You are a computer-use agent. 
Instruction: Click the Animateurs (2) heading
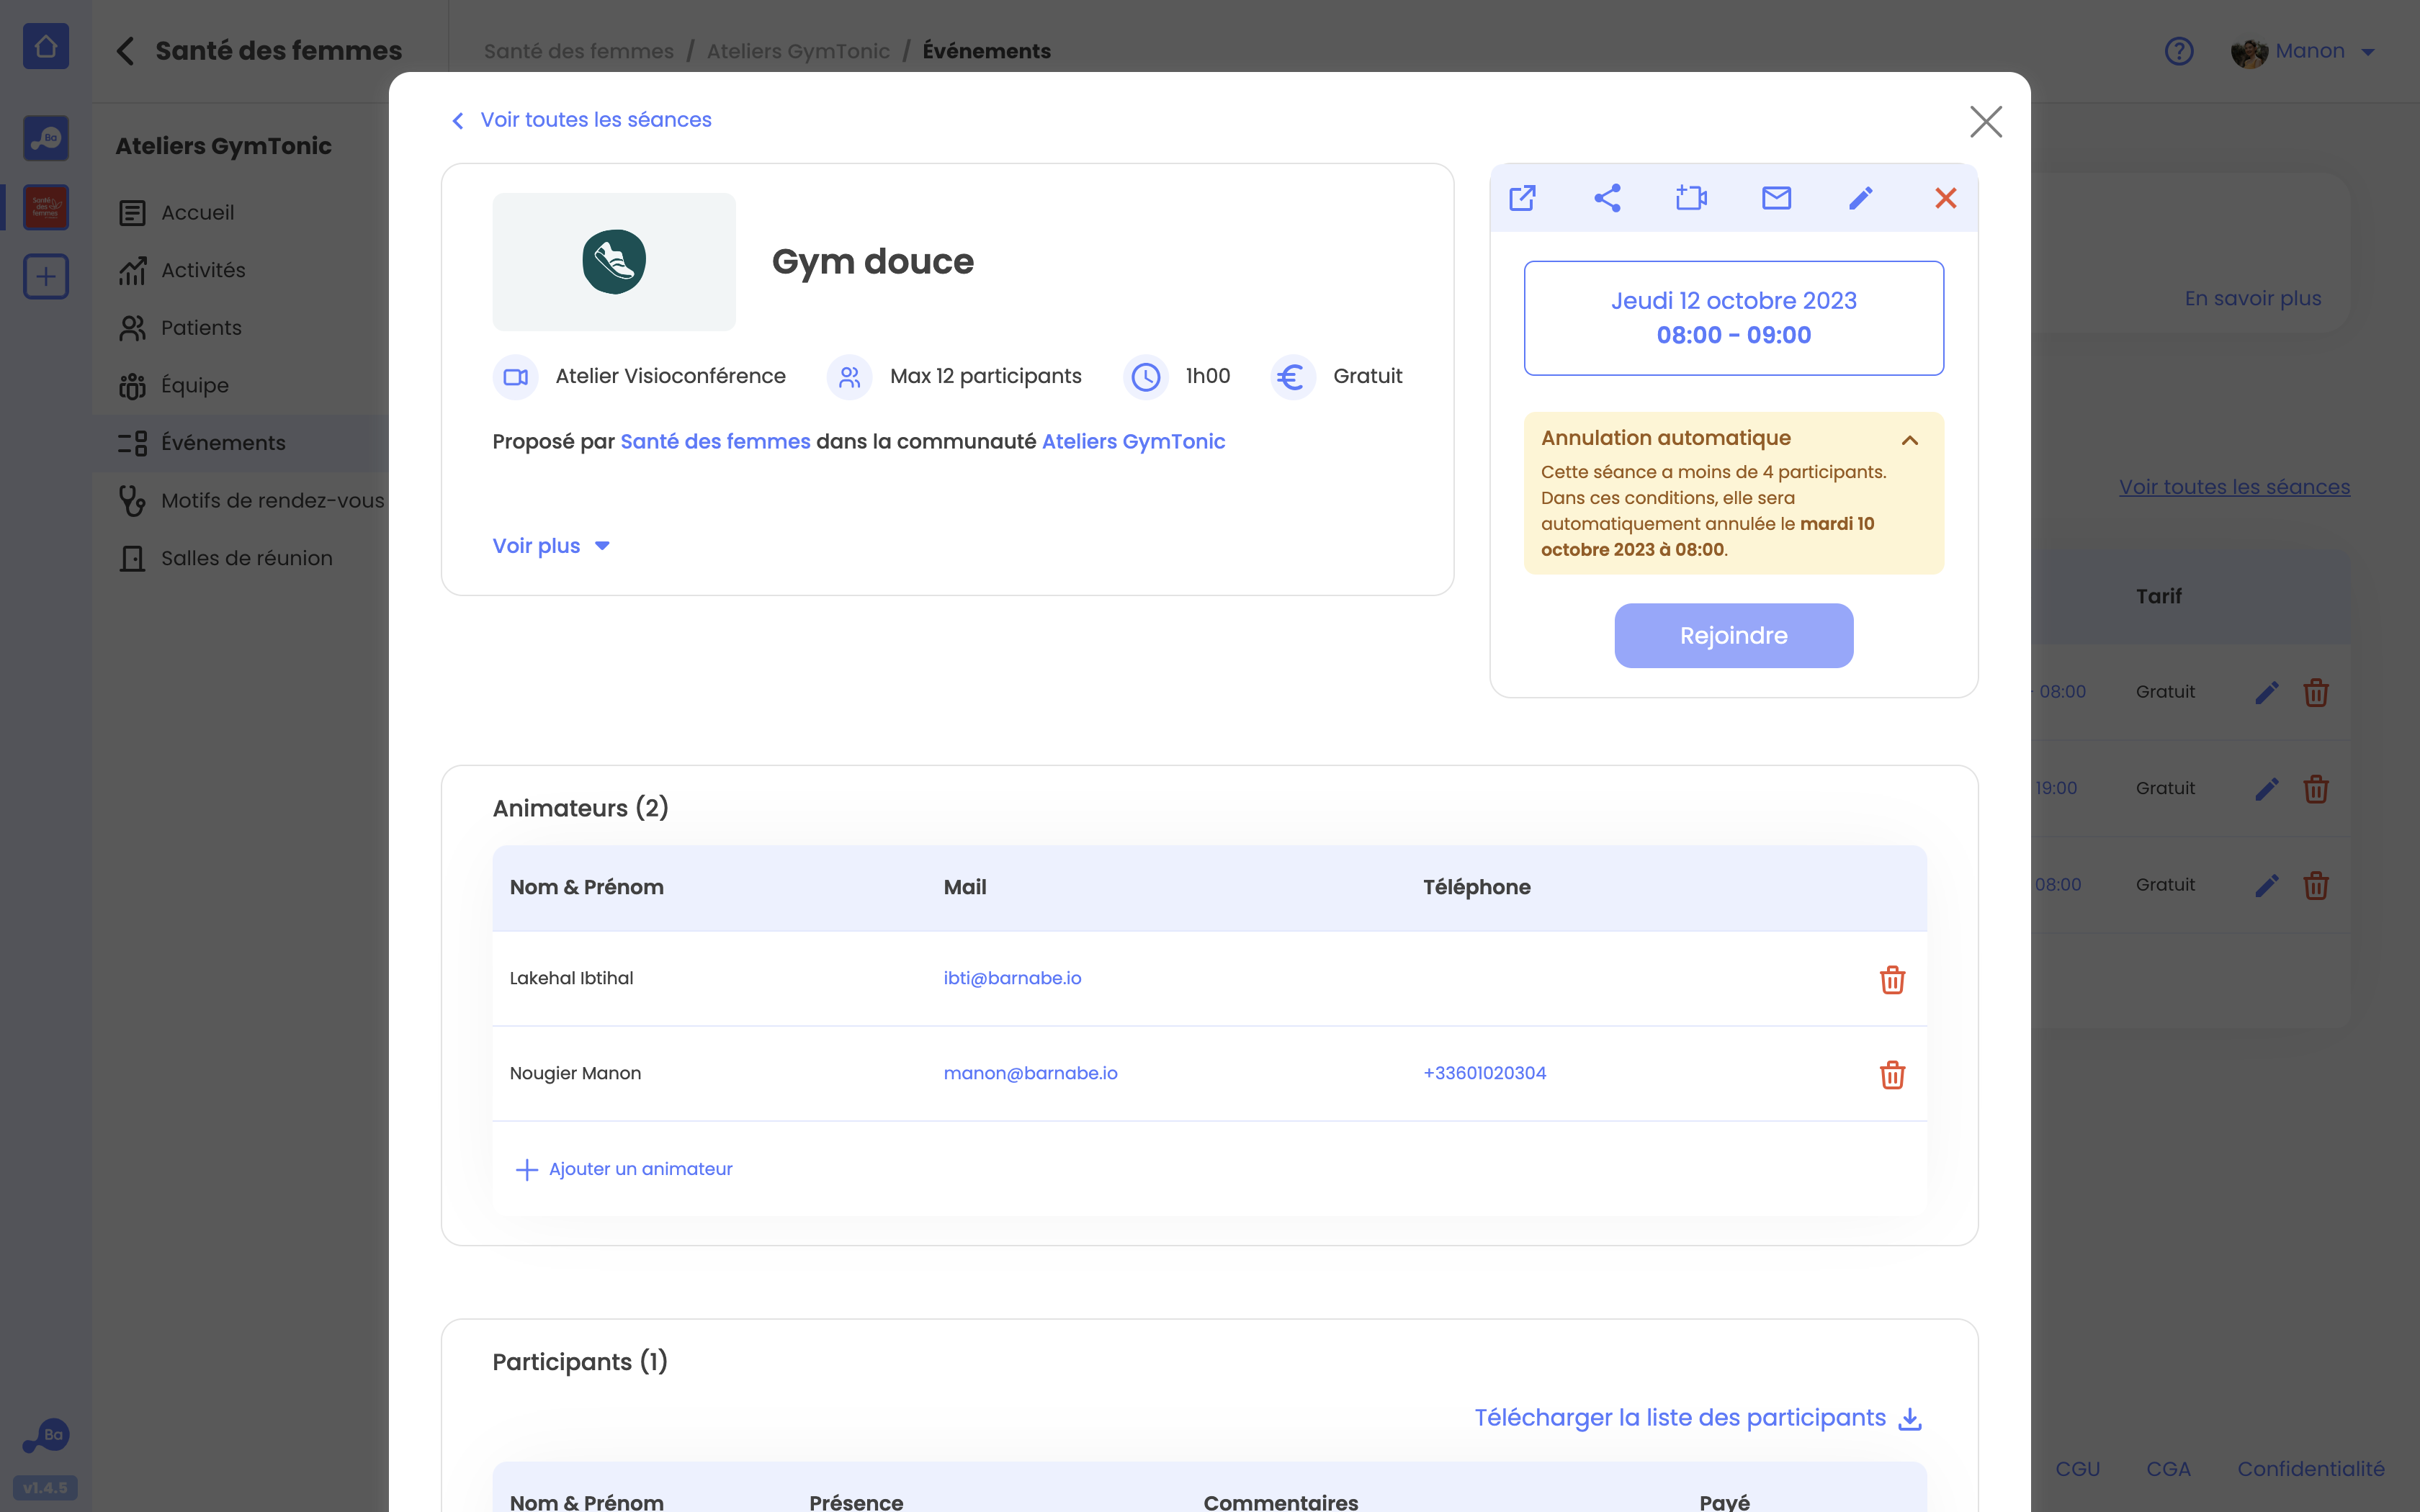(580, 808)
